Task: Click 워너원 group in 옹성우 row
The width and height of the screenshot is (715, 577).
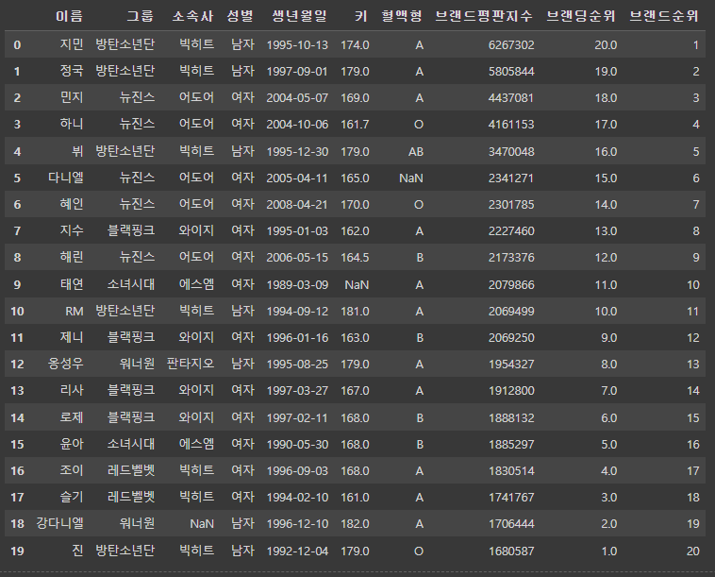Action: [x=137, y=365]
